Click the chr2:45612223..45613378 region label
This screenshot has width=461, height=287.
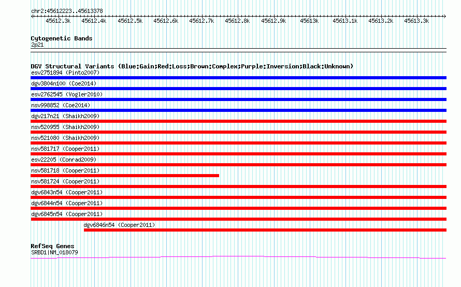[67, 11]
